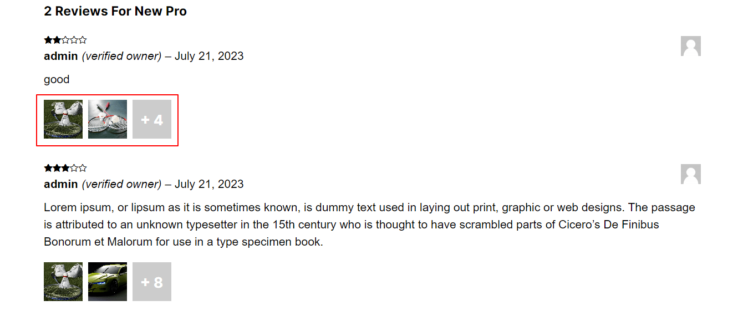
Task: Select the admin author name above "good"
Action: pyautogui.click(x=61, y=56)
